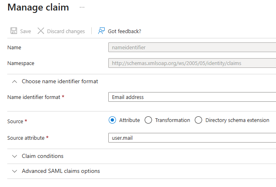276x187 pixels.
Task: Open the Source attribute user.mail dropdown
Action: click(x=192, y=138)
